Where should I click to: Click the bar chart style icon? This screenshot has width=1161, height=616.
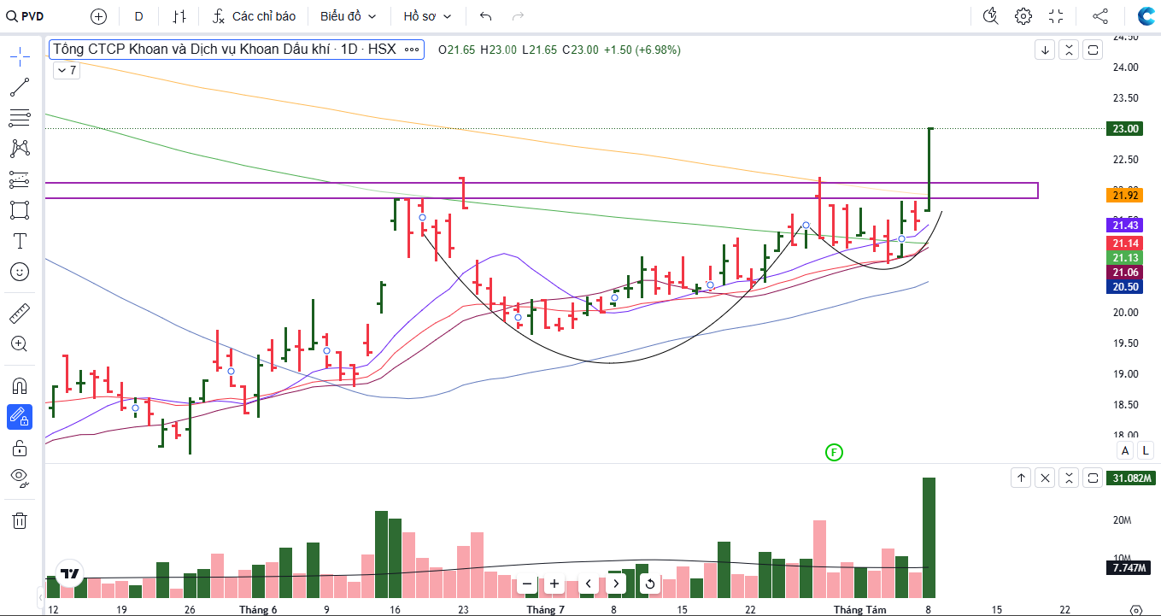[x=179, y=16]
